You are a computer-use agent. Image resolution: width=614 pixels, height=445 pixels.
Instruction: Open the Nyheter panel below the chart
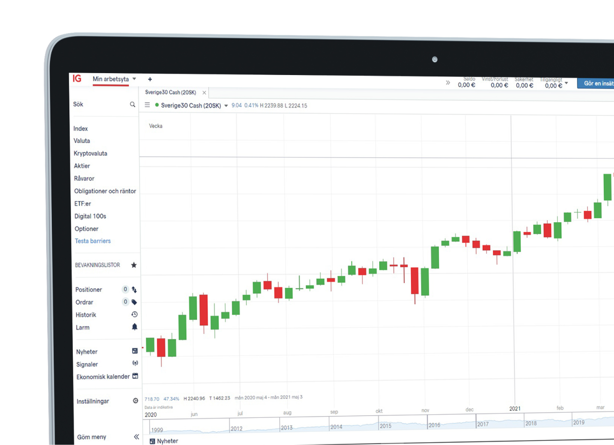[164, 441]
